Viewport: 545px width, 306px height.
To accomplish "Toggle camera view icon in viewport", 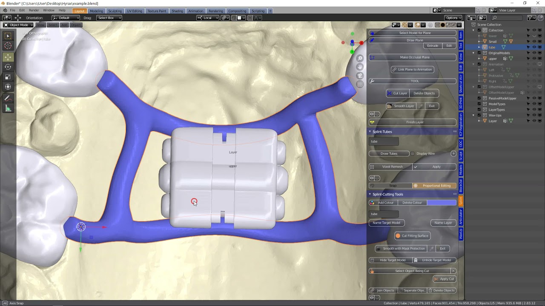I will [x=360, y=76].
